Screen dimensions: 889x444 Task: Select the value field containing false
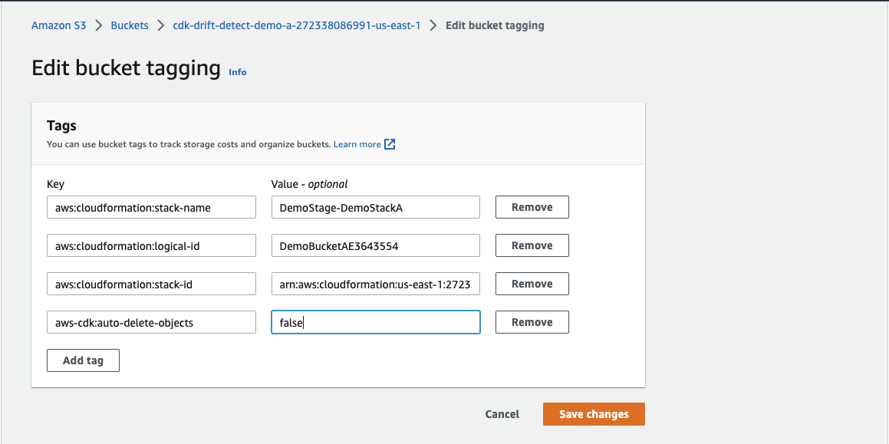(x=375, y=321)
